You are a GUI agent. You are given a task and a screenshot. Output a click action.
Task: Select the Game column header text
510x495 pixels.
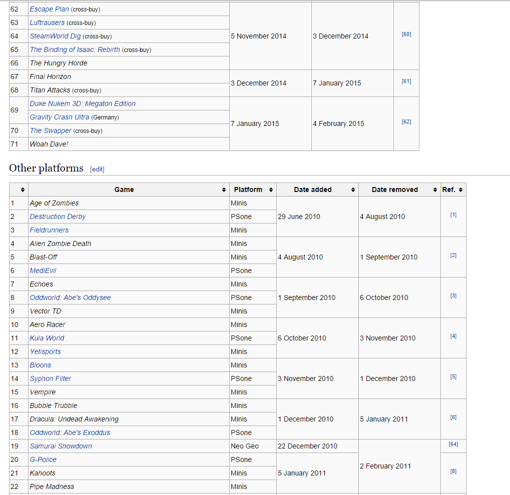click(x=124, y=190)
